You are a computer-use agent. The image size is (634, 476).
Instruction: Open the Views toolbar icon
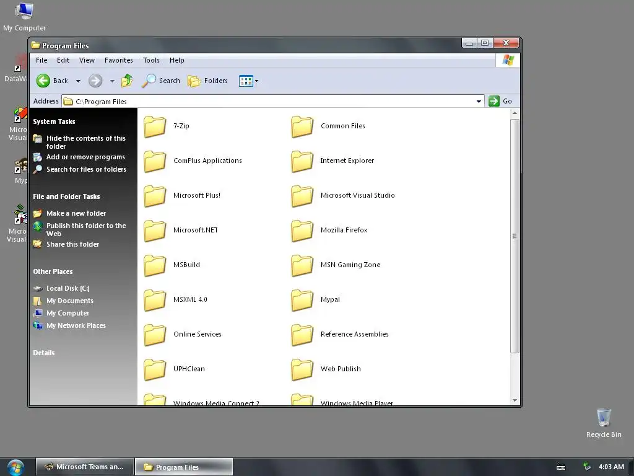coord(246,81)
